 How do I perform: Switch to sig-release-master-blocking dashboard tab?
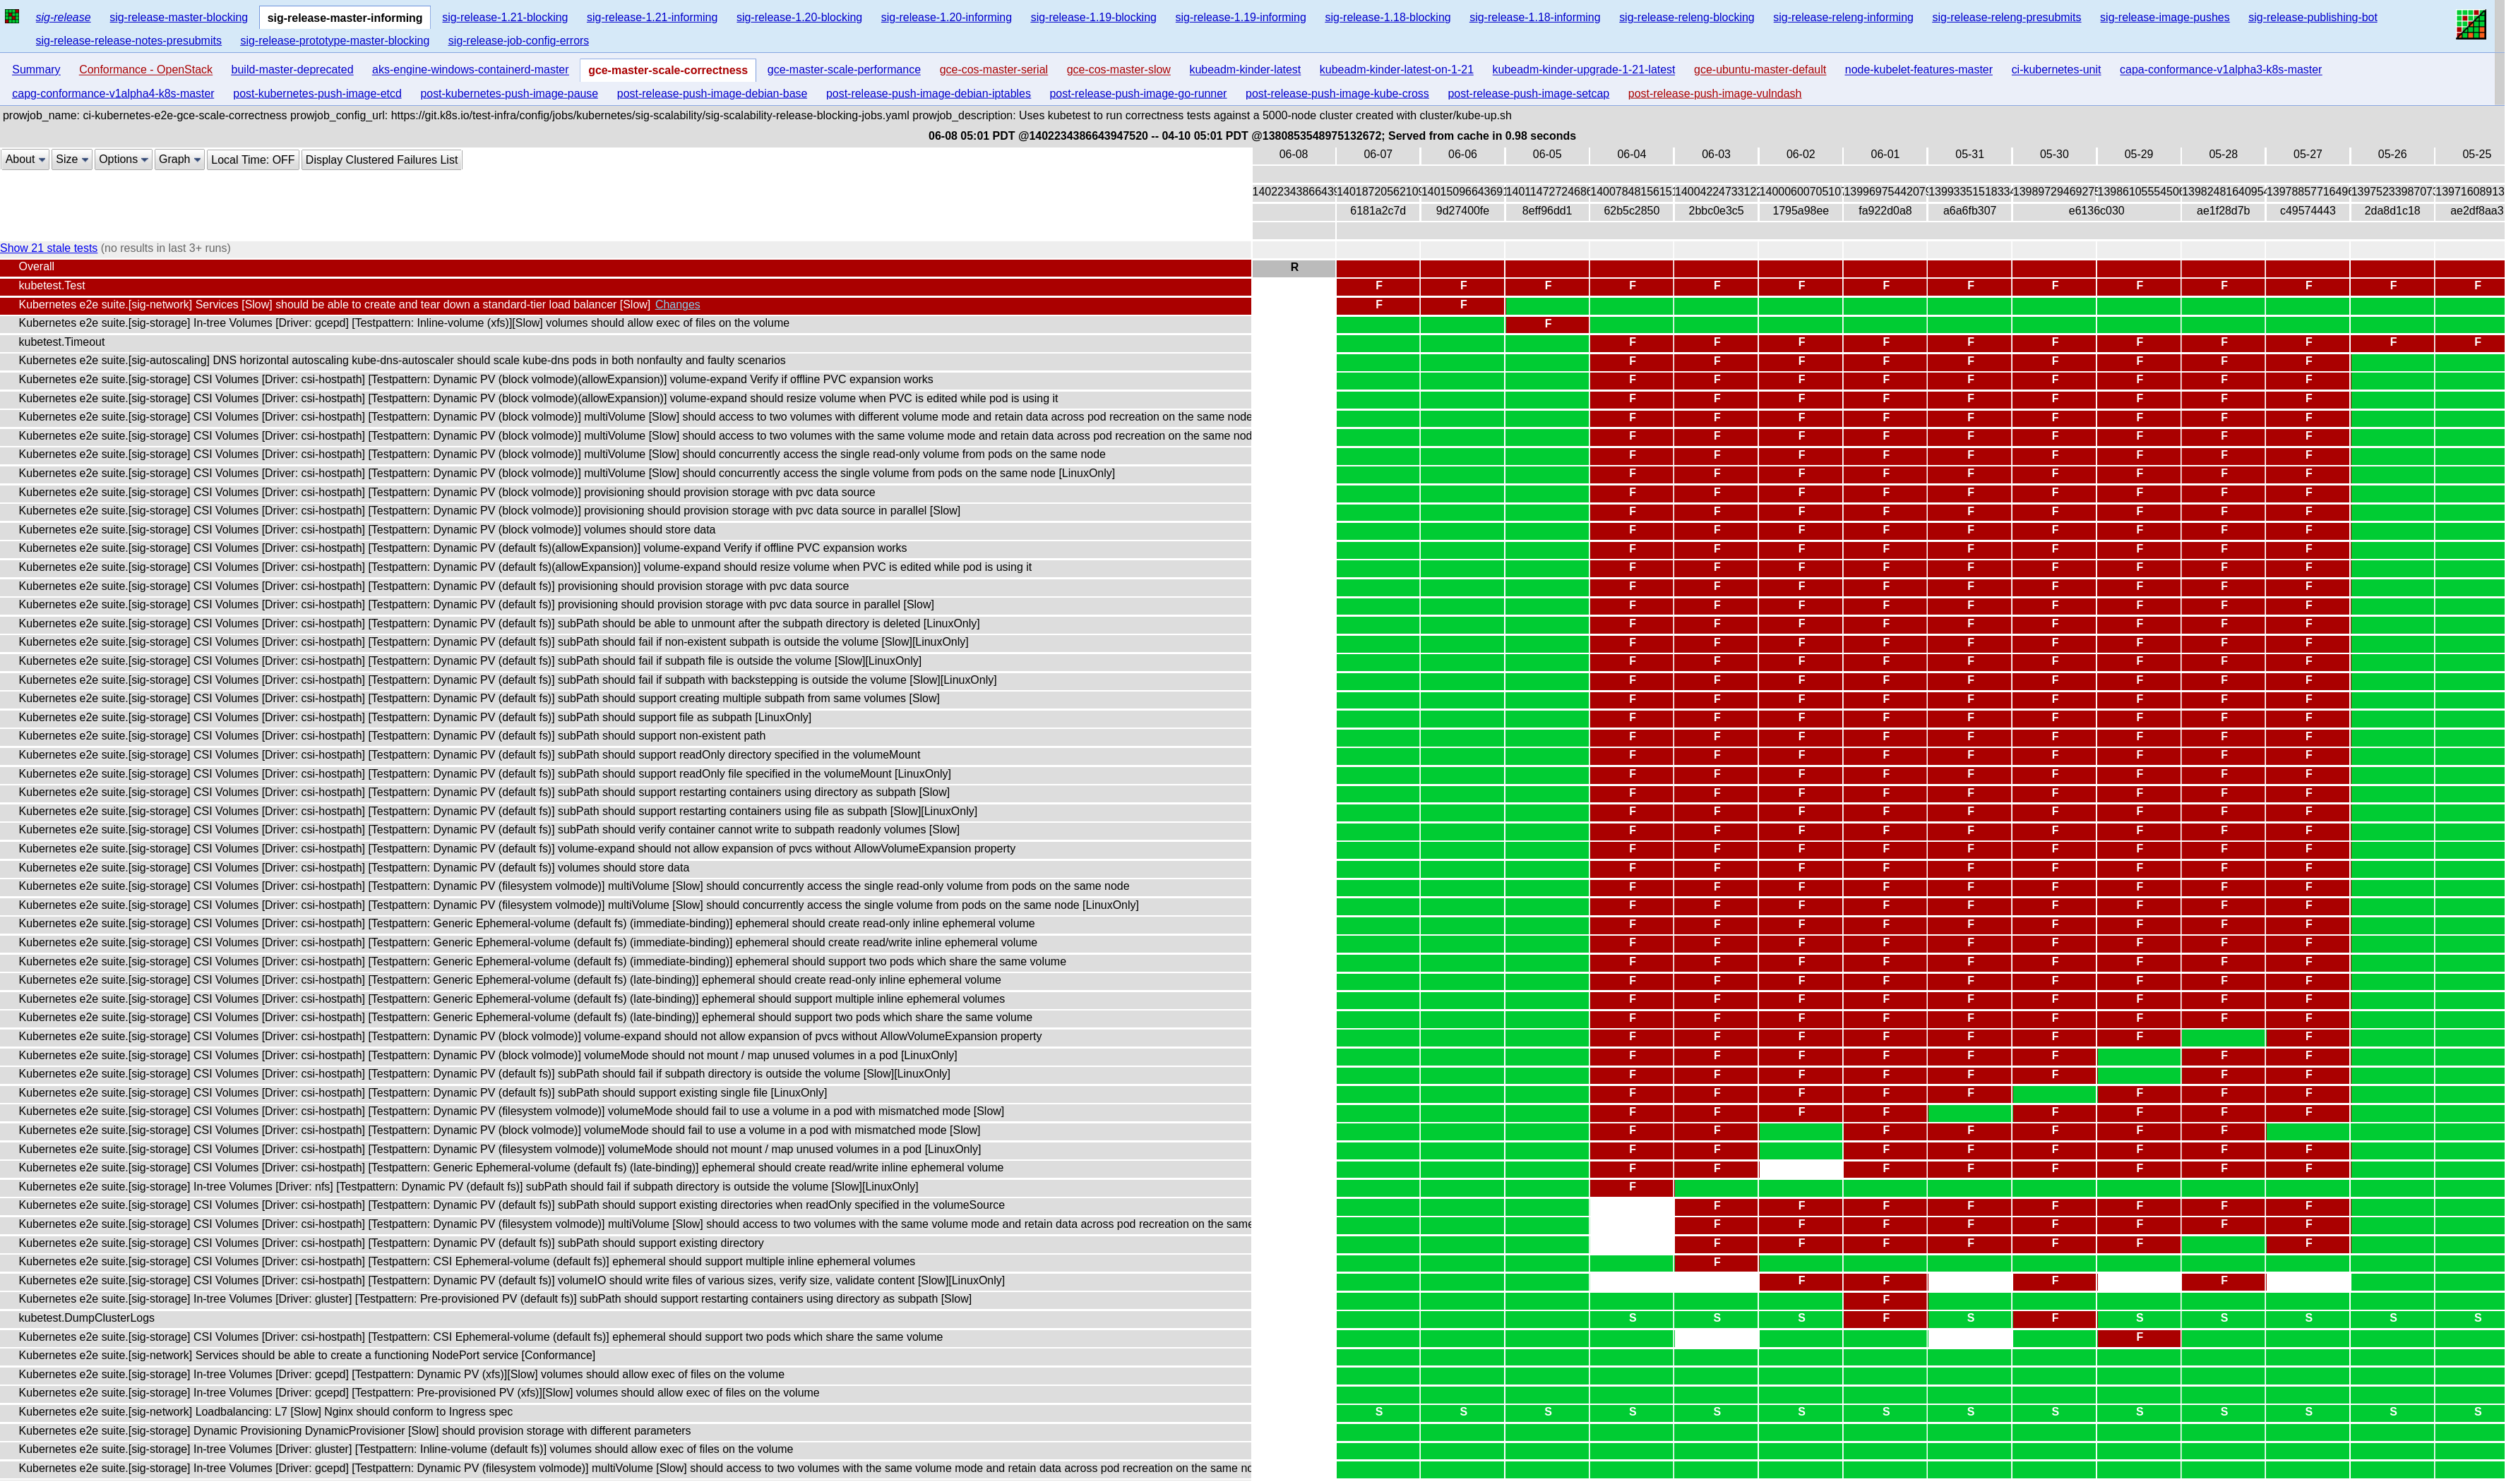pyautogui.click(x=179, y=18)
